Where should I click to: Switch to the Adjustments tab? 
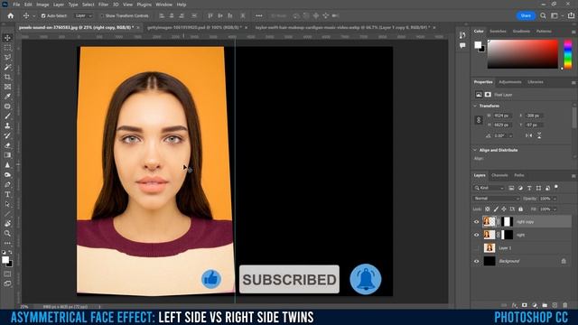(x=509, y=82)
